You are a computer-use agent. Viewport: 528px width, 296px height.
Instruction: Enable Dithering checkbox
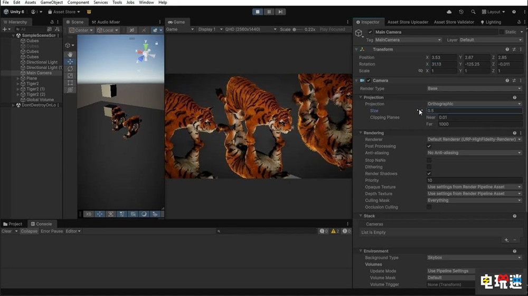click(429, 167)
